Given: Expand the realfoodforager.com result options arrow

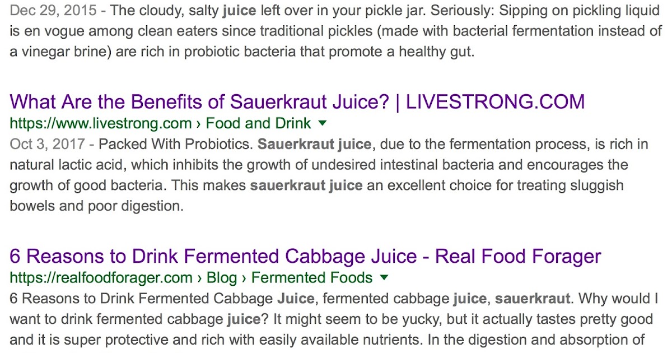Looking at the screenshot, I should click(x=384, y=277).
